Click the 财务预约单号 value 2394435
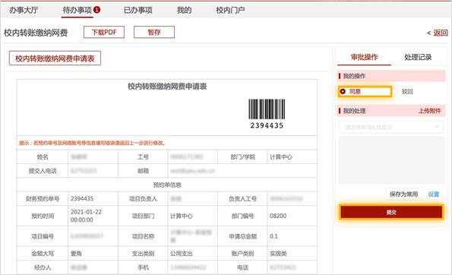The height and width of the screenshot is (275, 452). [82, 198]
